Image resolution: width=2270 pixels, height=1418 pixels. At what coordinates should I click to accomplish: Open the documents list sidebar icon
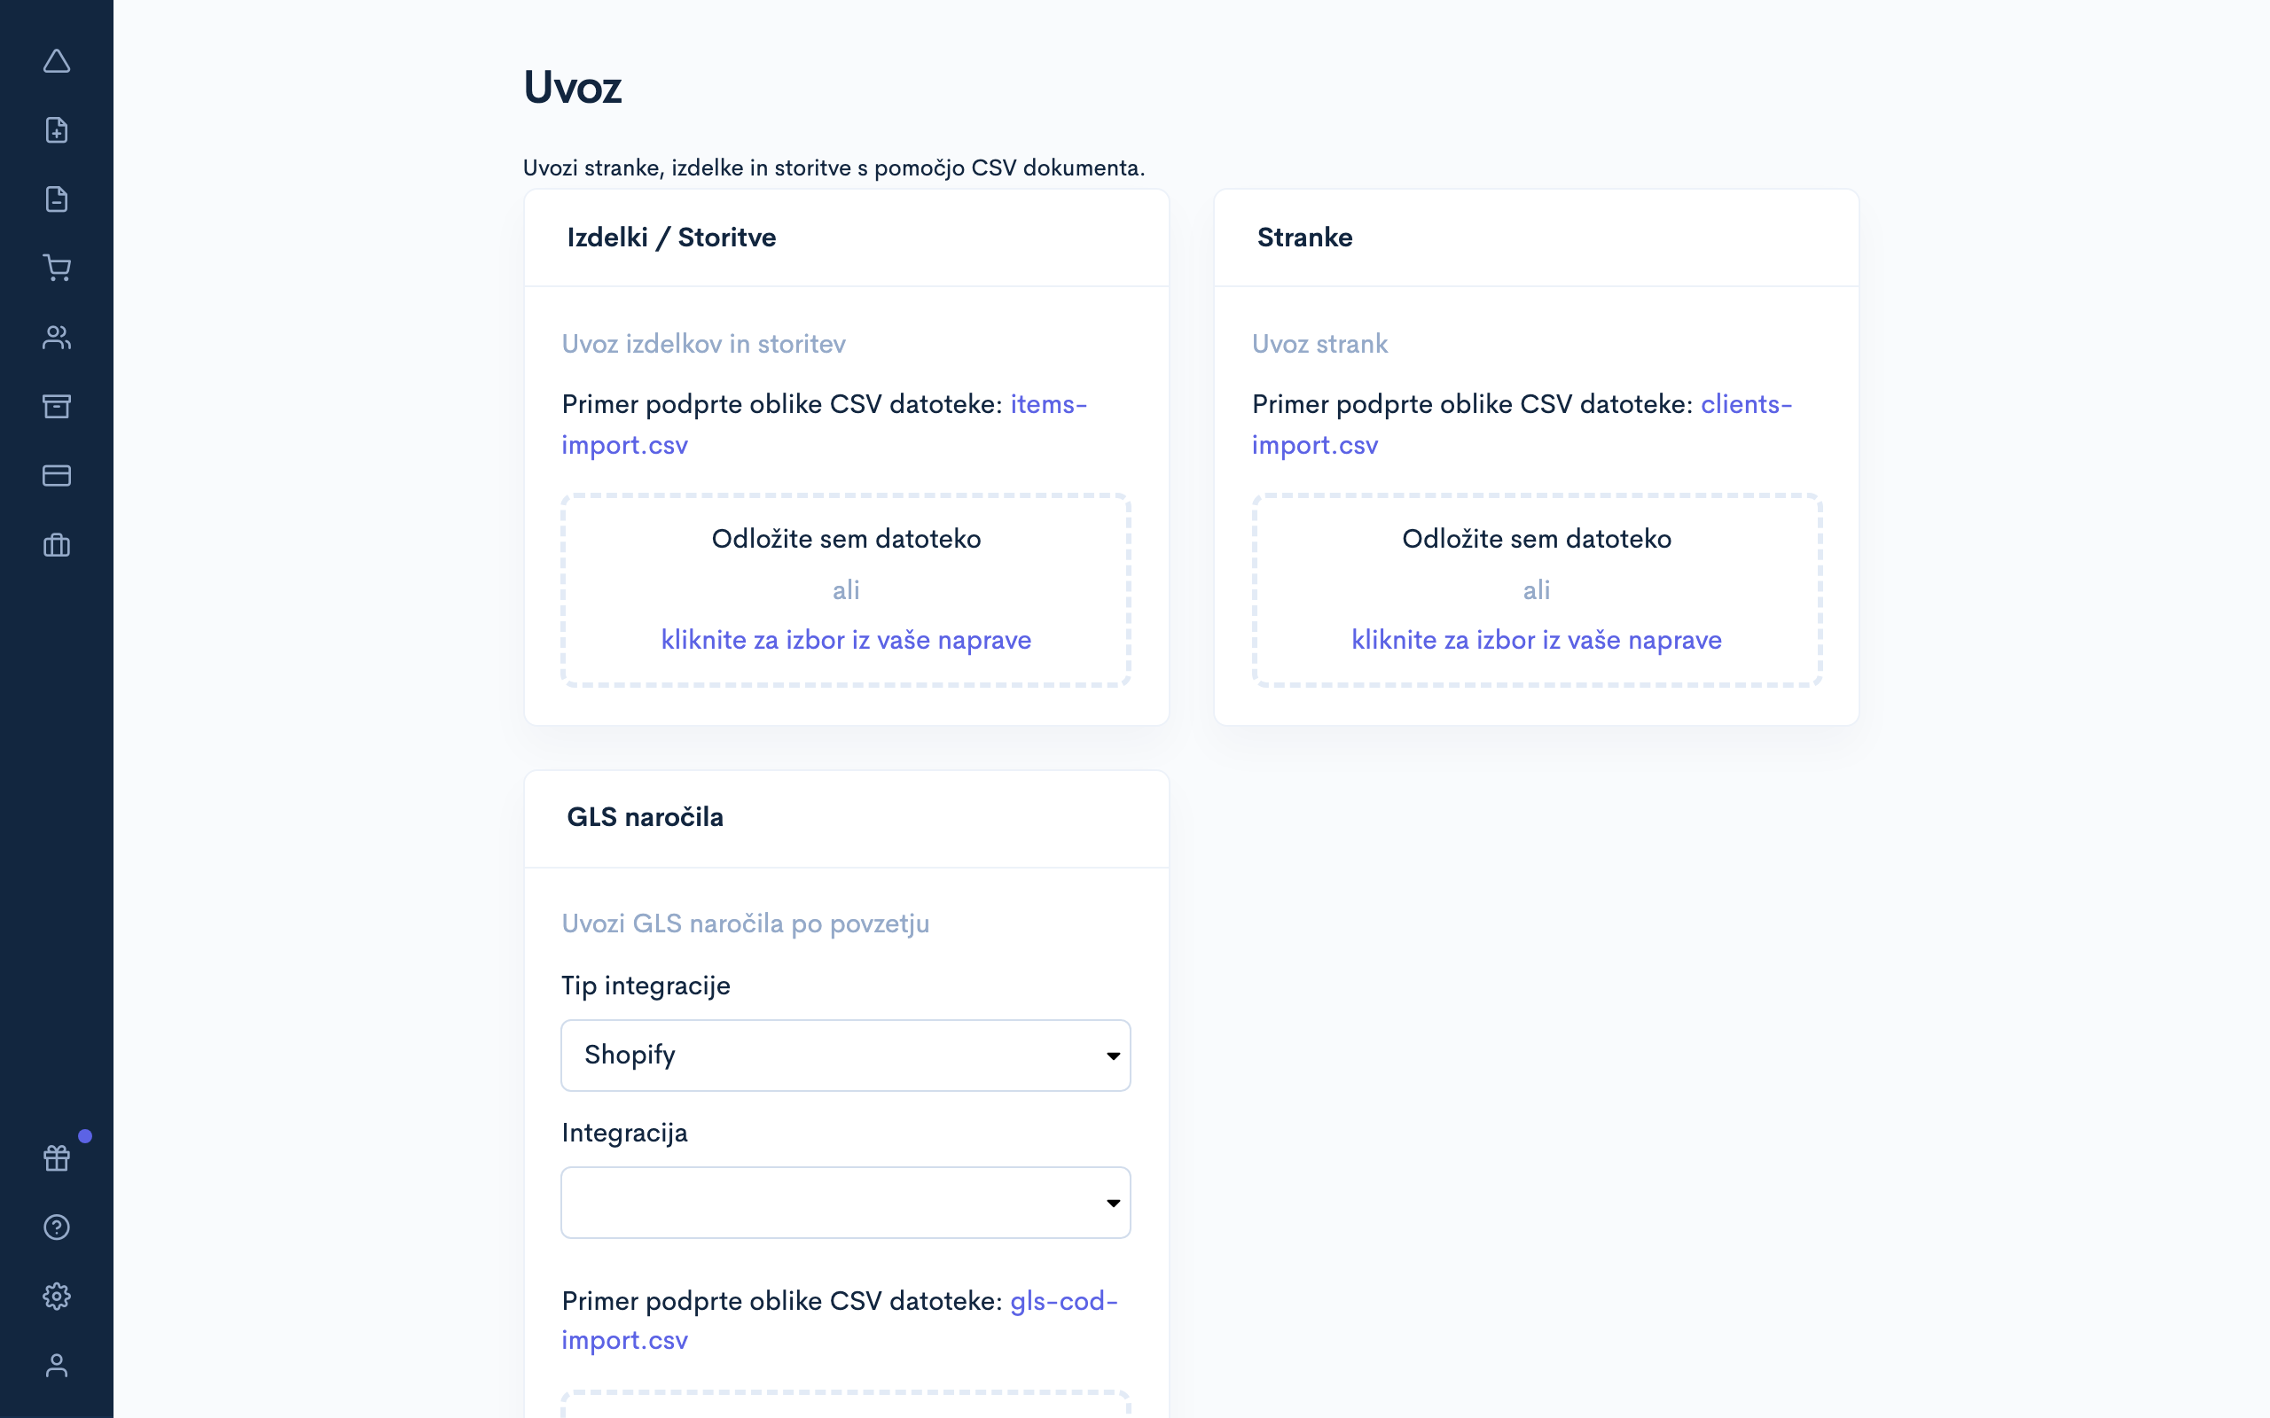tap(56, 199)
